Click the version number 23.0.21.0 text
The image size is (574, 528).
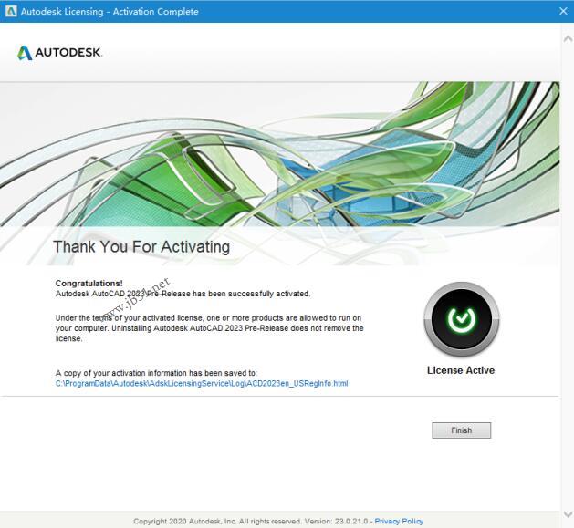tap(353, 522)
